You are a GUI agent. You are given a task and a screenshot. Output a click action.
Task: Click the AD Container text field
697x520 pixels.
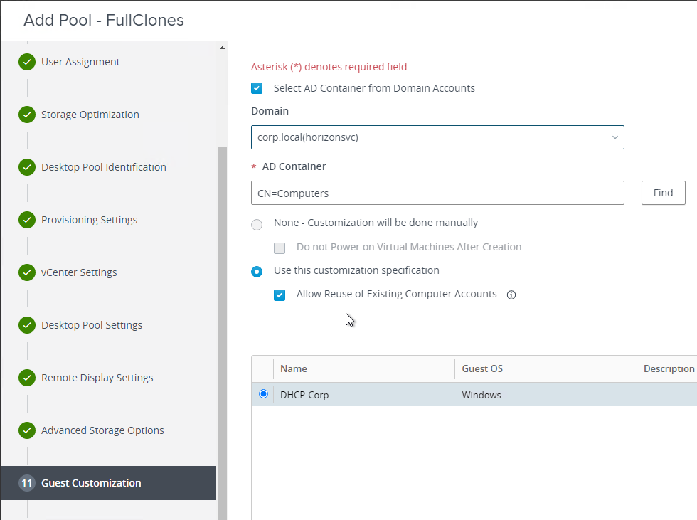point(437,193)
